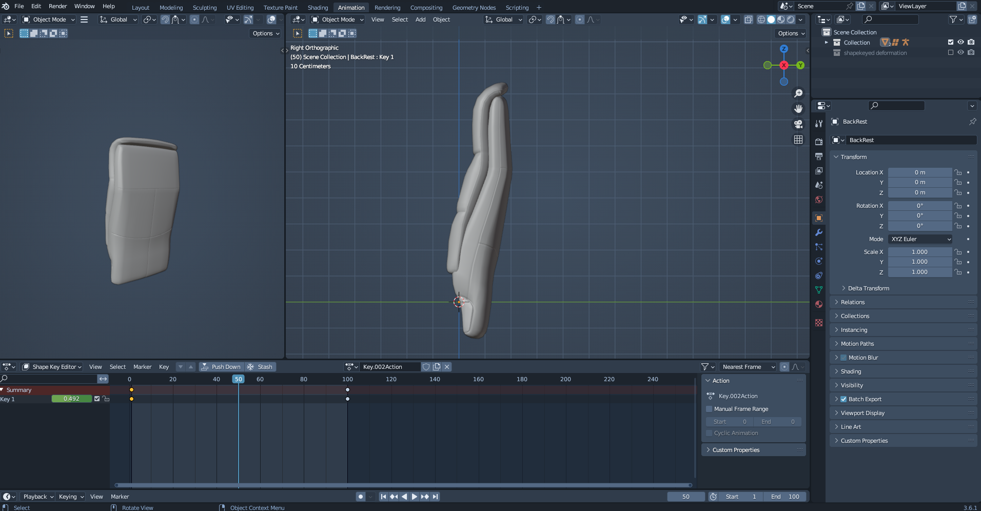
Task: Open the Material properties tab icon
Action: [819, 304]
